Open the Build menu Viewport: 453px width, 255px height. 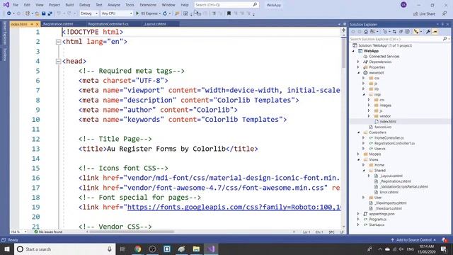pos(69,5)
